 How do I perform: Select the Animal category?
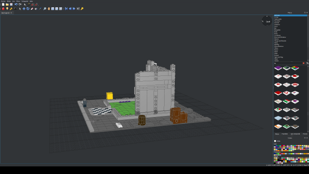click(277, 23)
